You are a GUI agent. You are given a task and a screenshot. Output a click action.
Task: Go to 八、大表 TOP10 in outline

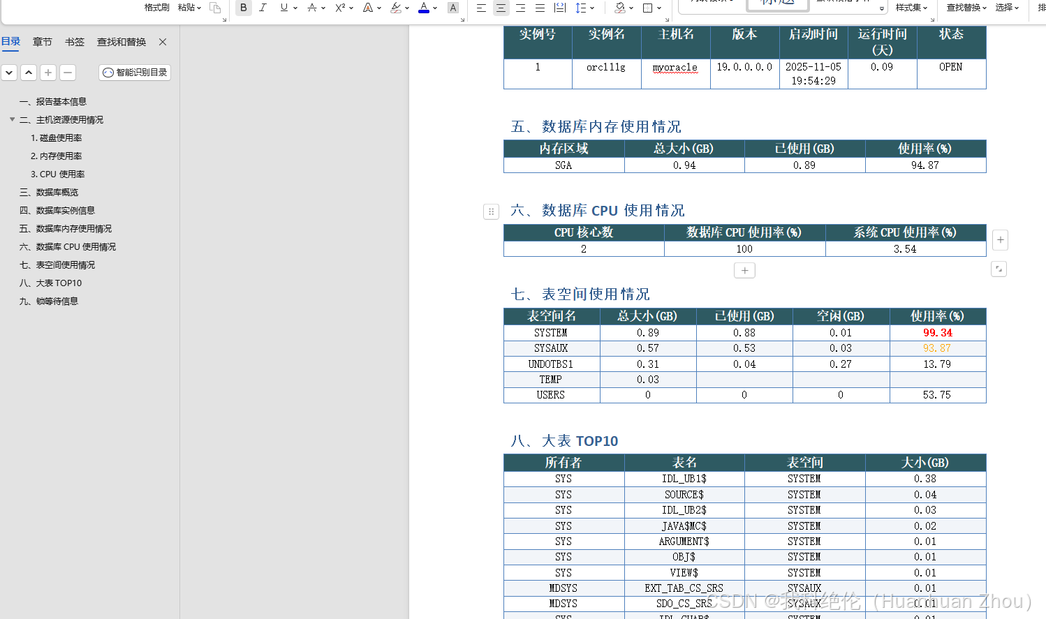pos(51,283)
